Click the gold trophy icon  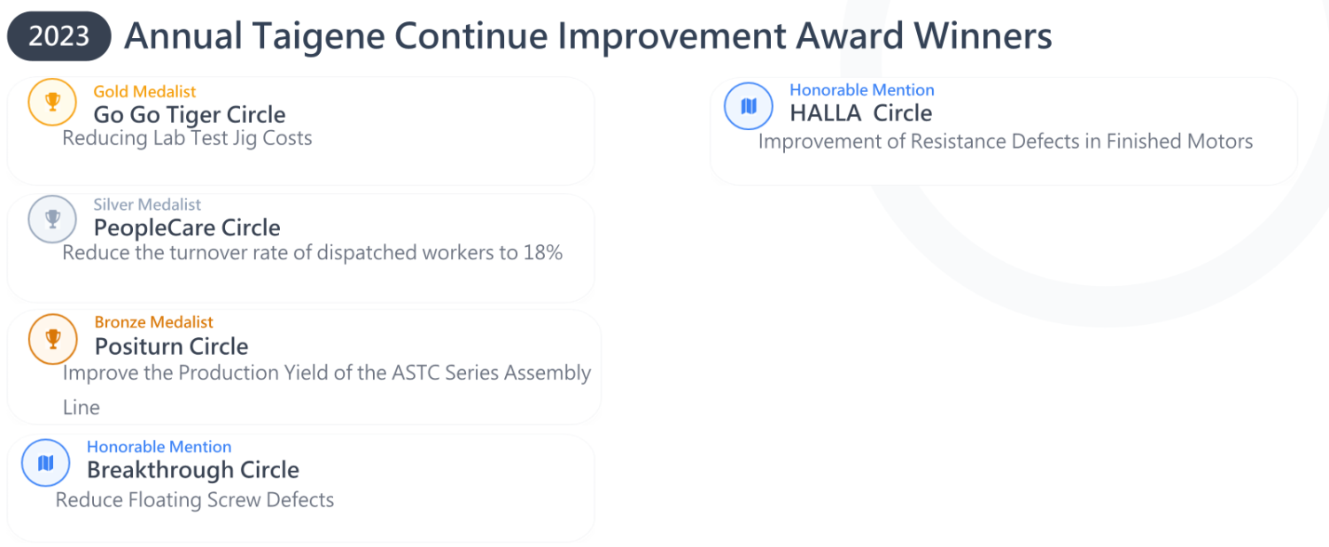[x=52, y=102]
